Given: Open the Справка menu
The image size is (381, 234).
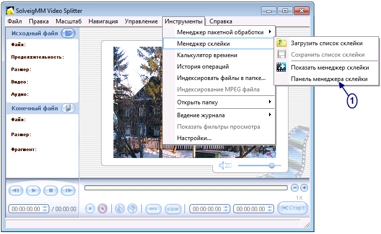Looking at the screenshot, I should [221, 21].
